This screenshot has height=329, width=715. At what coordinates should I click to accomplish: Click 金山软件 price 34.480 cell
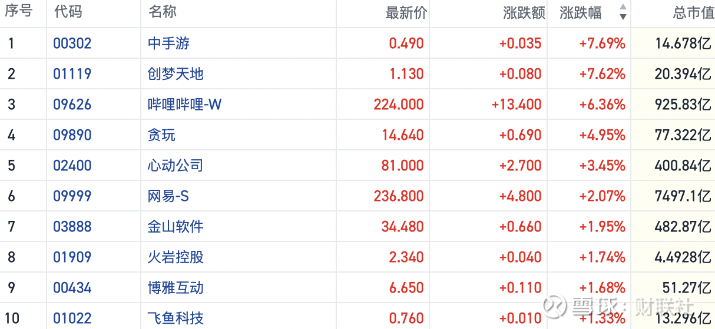click(x=403, y=227)
